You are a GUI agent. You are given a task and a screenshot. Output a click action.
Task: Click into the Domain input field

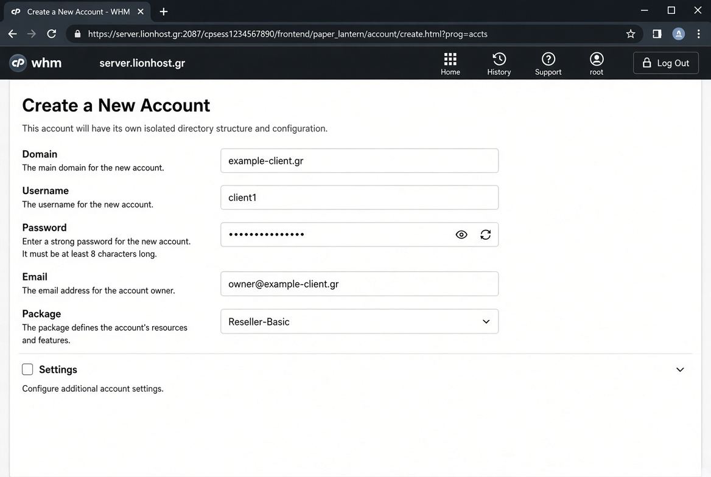[359, 161]
